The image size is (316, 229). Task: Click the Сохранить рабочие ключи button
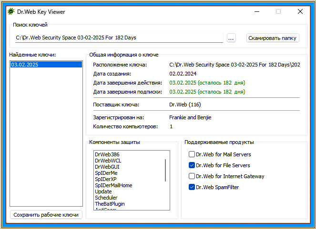pos(46,215)
